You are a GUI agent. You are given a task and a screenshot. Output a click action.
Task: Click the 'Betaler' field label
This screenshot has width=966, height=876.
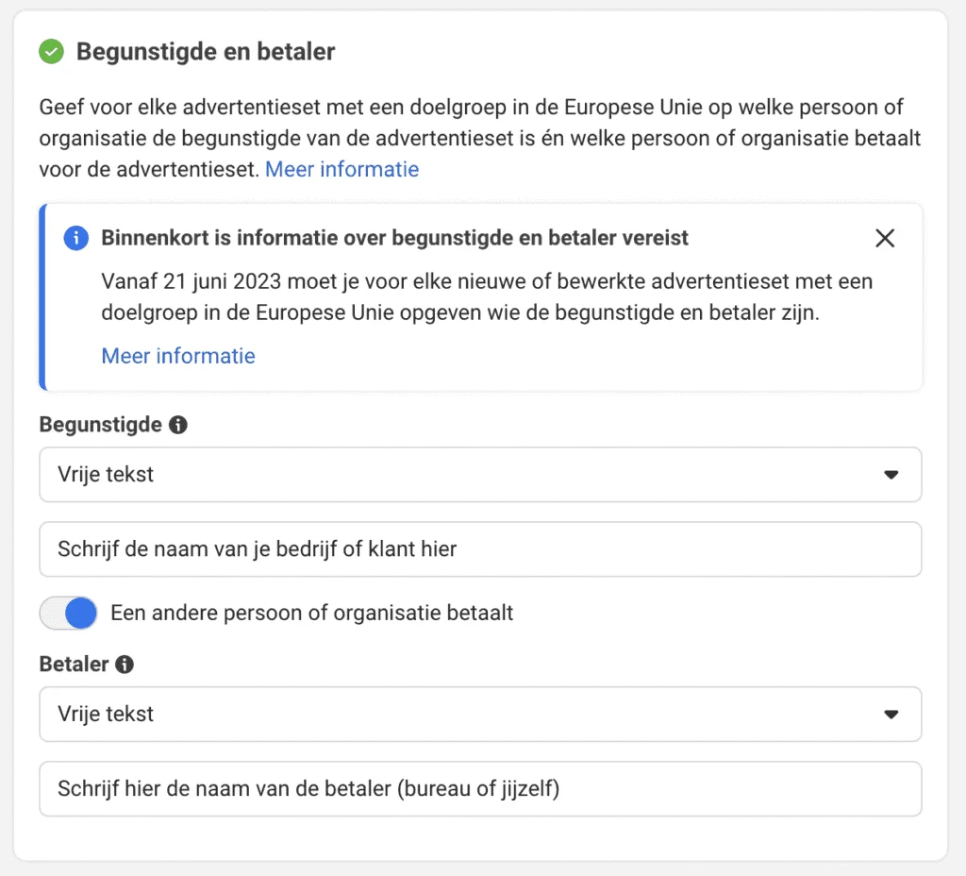[74, 664]
